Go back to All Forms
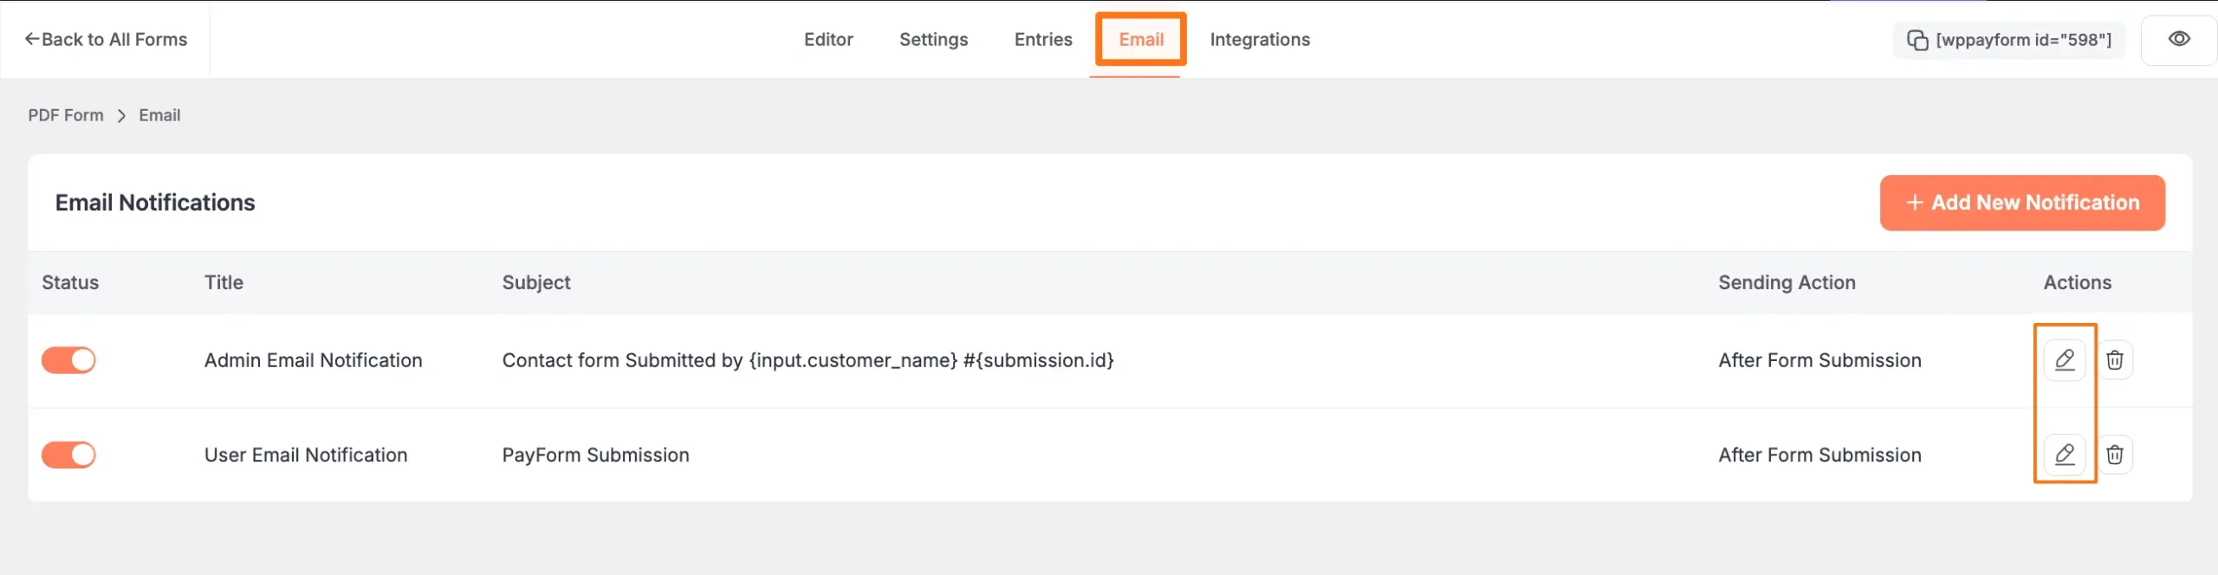This screenshot has height=575, width=2218. point(113,40)
